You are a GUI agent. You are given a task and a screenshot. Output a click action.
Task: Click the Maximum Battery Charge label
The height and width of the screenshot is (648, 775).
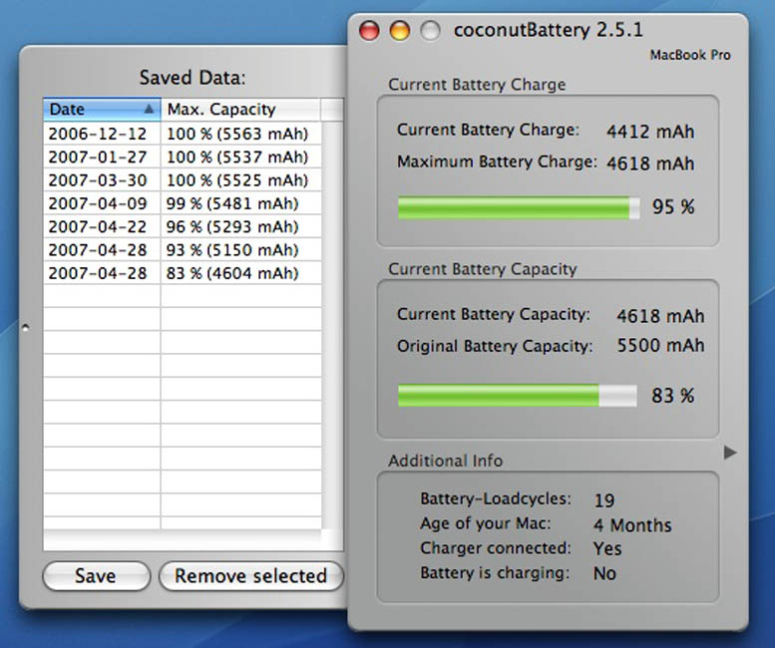coord(497,162)
